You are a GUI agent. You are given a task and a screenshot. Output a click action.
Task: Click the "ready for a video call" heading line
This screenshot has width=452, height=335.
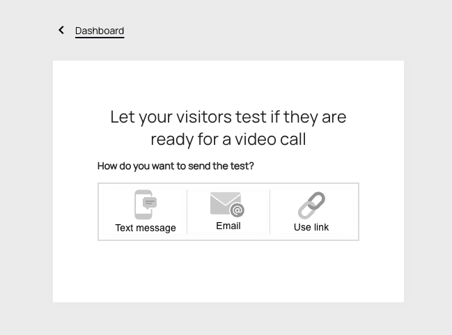[x=228, y=139]
